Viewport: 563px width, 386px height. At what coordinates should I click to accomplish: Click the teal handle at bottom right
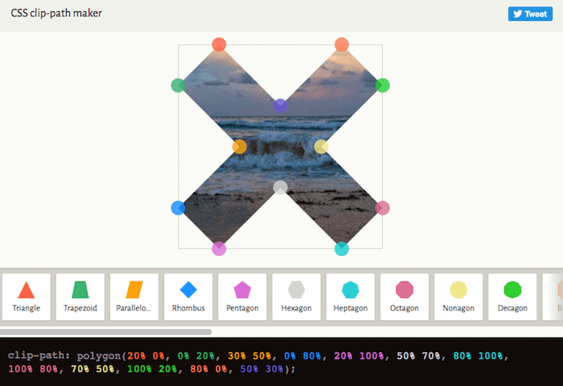coord(342,248)
